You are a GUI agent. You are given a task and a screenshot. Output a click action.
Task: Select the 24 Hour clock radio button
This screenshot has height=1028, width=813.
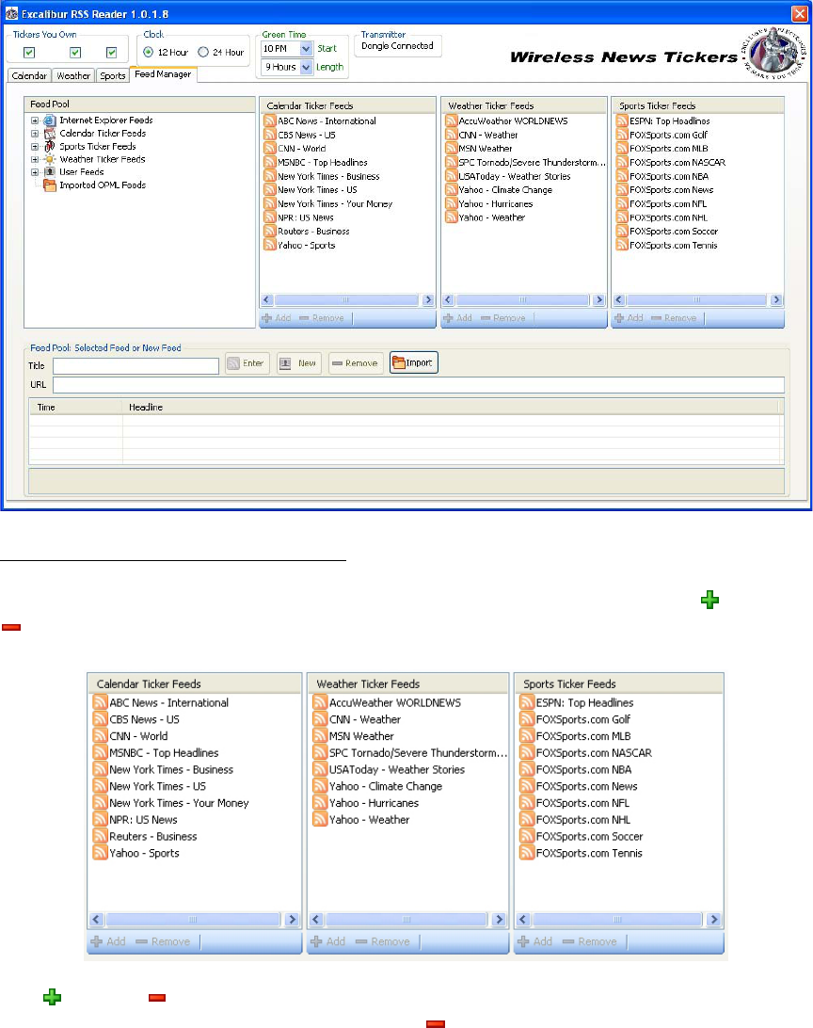point(203,52)
